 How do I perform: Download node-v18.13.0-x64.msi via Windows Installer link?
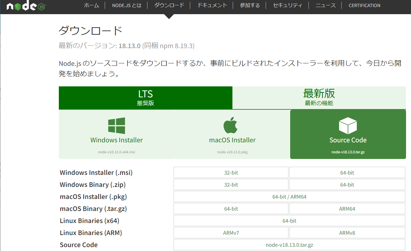pyautogui.click(x=117, y=134)
